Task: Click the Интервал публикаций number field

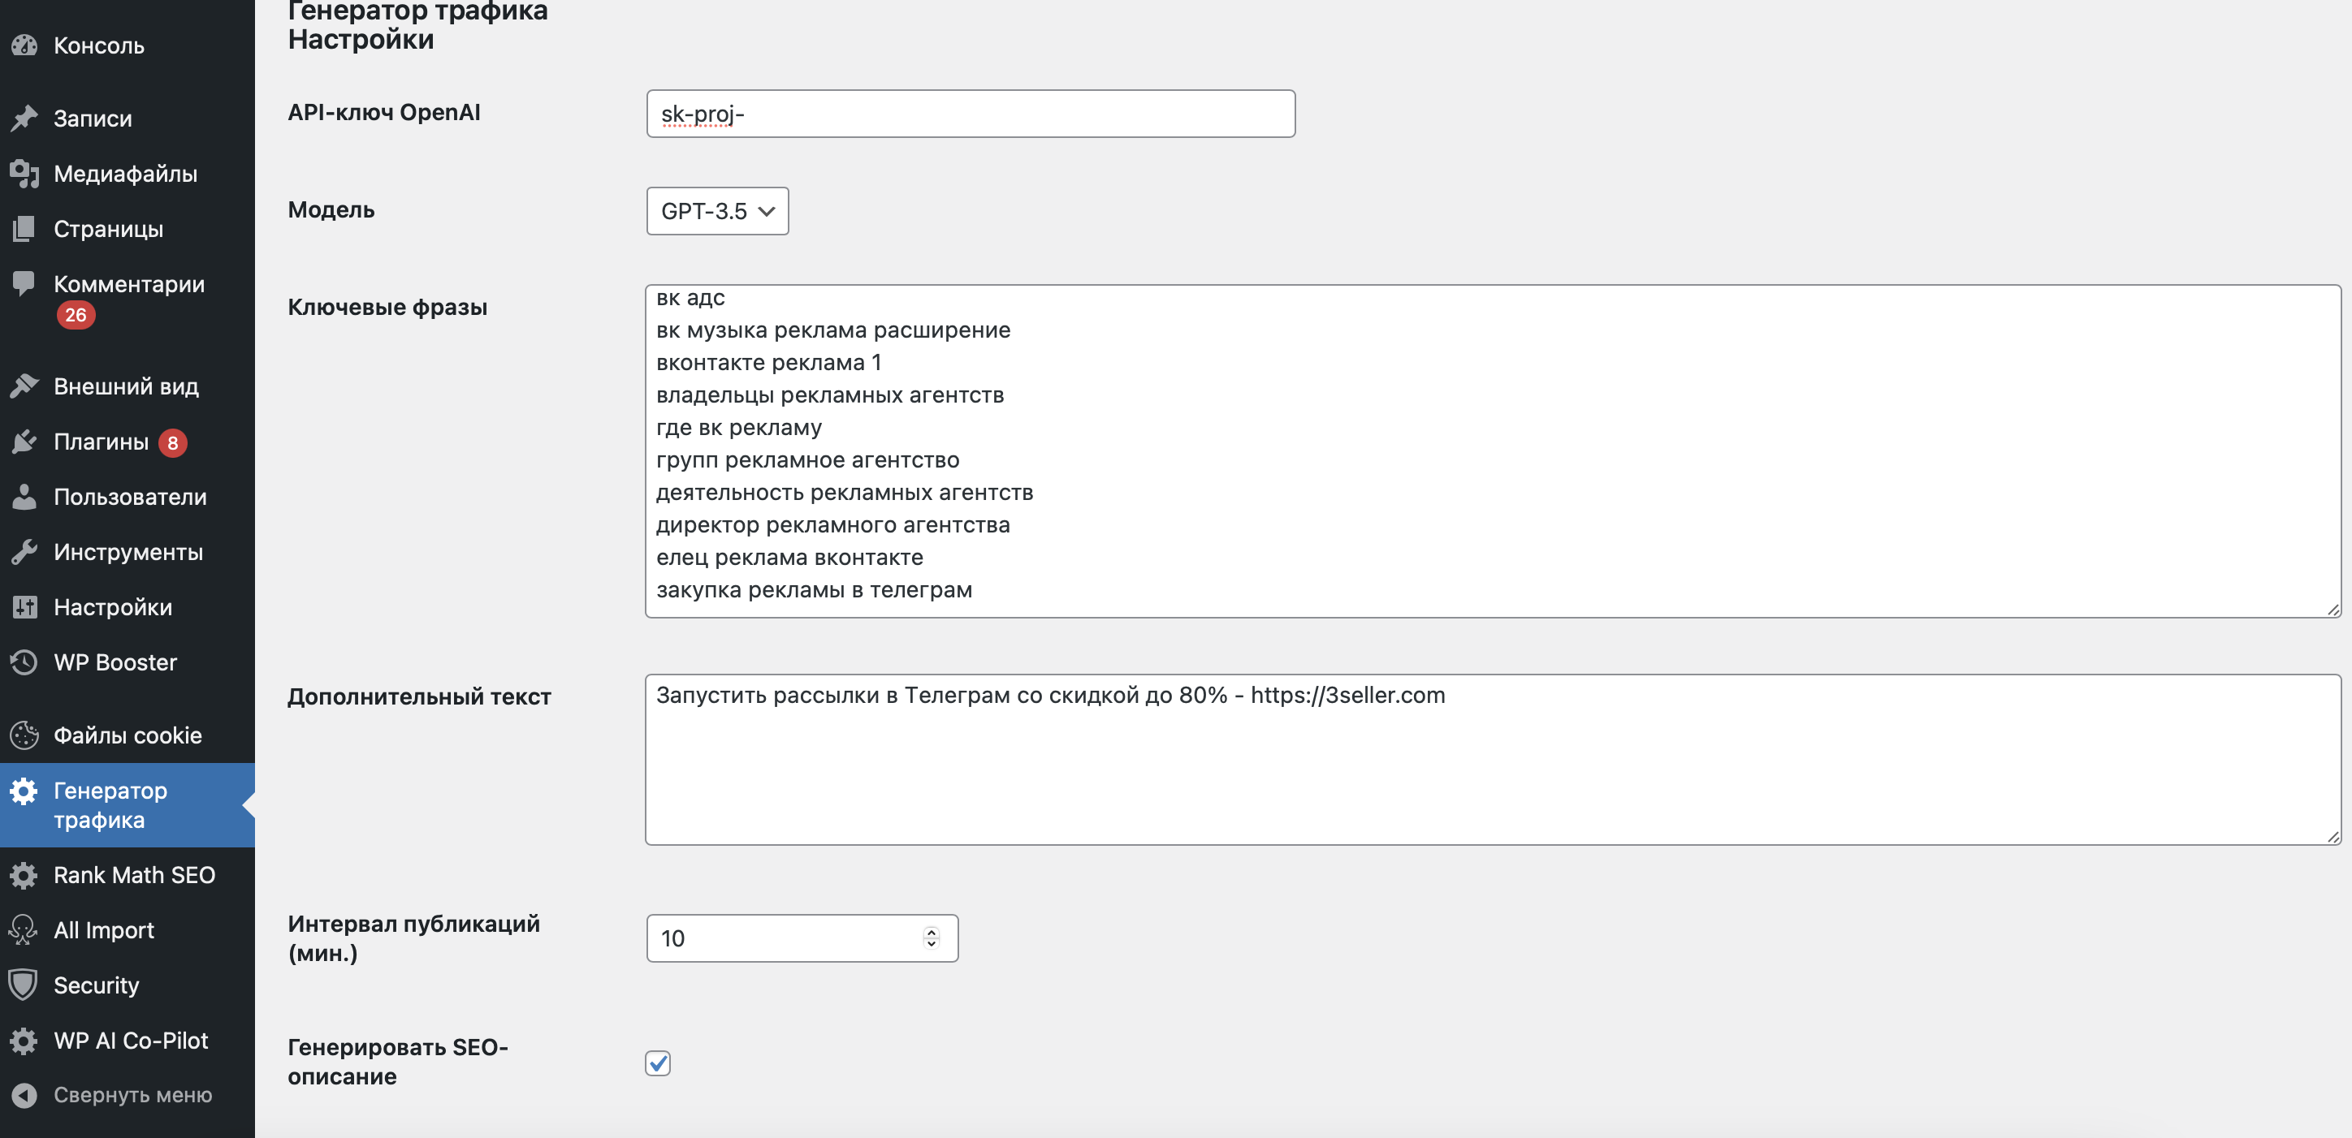Action: (x=802, y=938)
